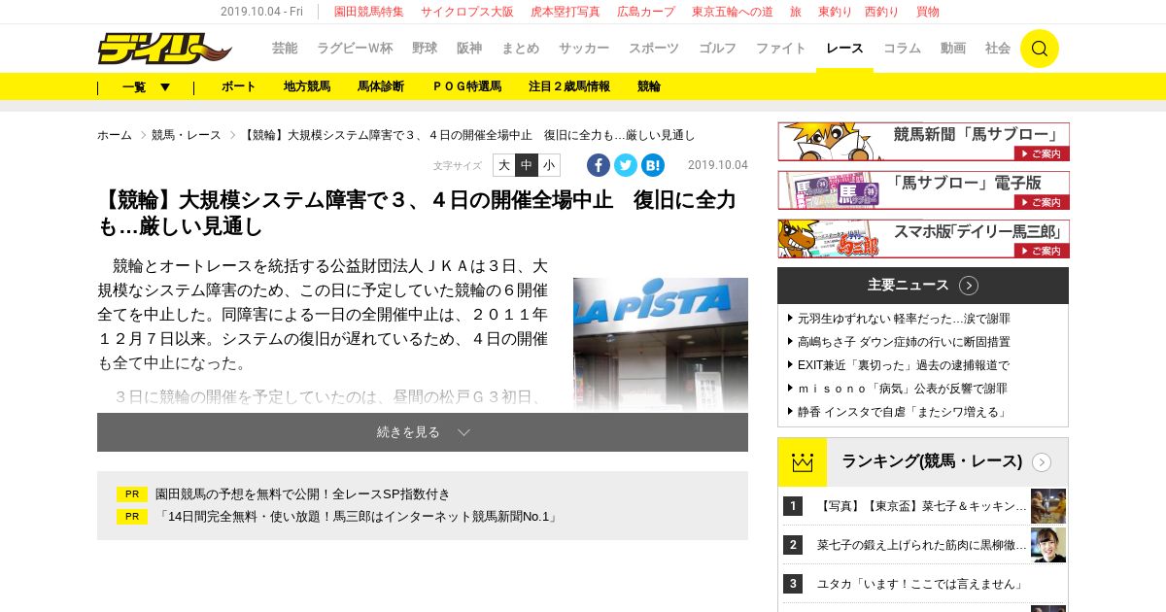1166x612 pixels.
Task: Go to 注目２歳馬情報 in yellow submenu
Action: pos(569,86)
